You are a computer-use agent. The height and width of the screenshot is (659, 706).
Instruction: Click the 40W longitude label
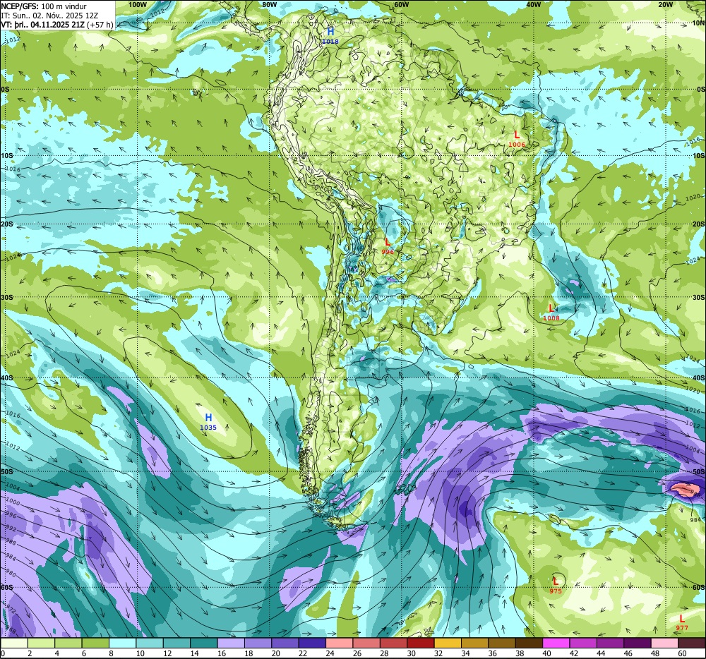click(x=533, y=4)
